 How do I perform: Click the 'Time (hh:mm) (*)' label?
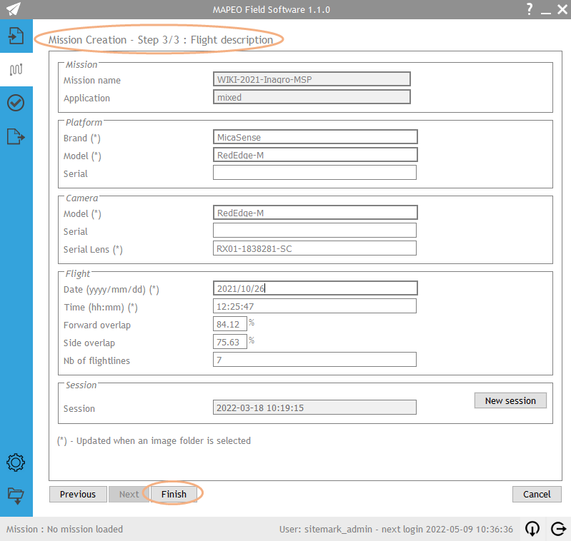(x=101, y=307)
